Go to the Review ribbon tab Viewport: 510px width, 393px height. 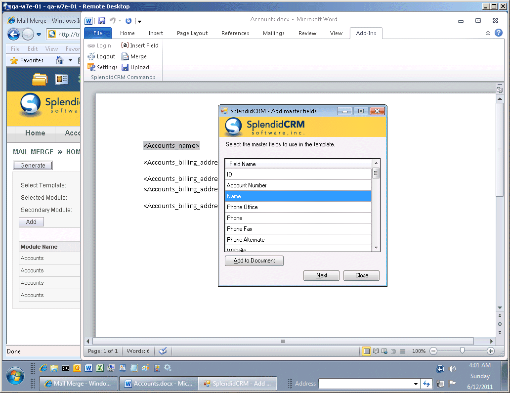[x=307, y=33]
